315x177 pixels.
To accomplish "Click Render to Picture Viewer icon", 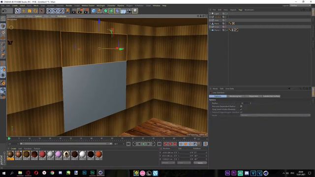I will coord(80,11).
